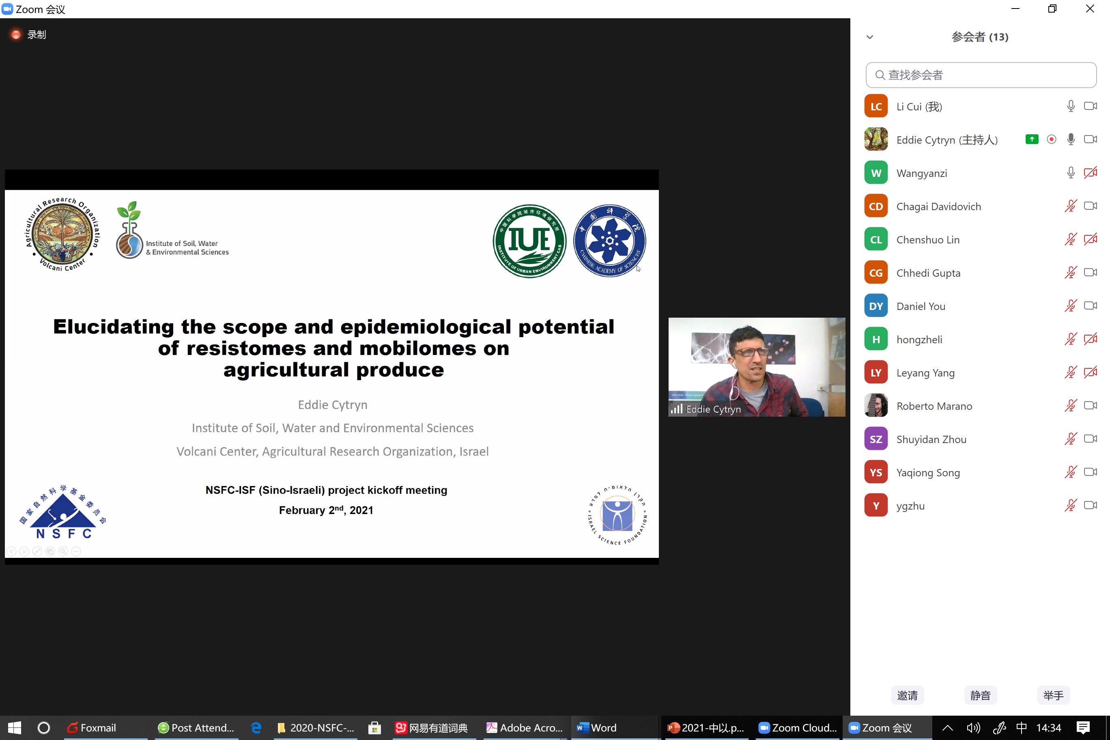Viewport: 1110px width, 740px height.
Task: Open the Chinese input method indicator
Action: 1021,727
